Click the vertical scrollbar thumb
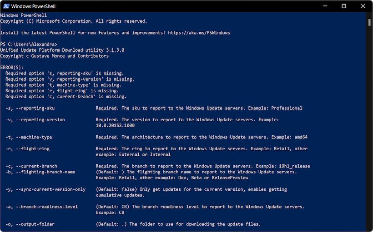Screen dimensions: 373x232 [x=369, y=23]
